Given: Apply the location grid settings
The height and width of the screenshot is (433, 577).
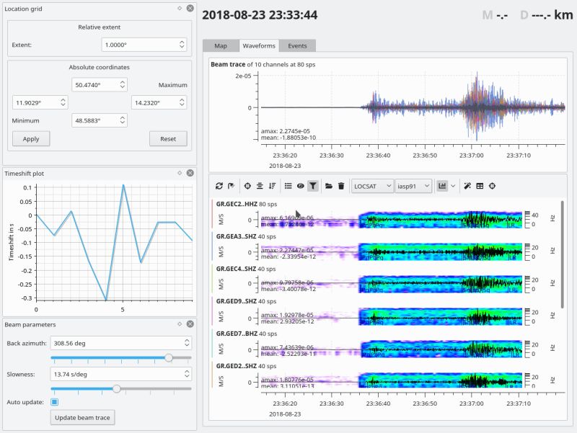Looking at the screenshot, I should (x=30, y=138).
